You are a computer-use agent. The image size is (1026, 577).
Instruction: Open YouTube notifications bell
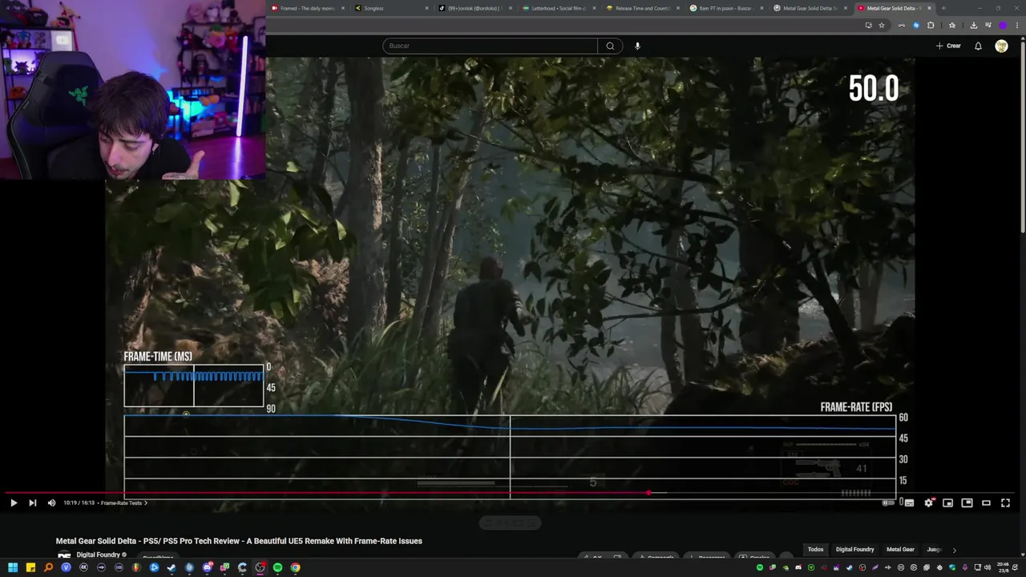[x=978, y=46]
